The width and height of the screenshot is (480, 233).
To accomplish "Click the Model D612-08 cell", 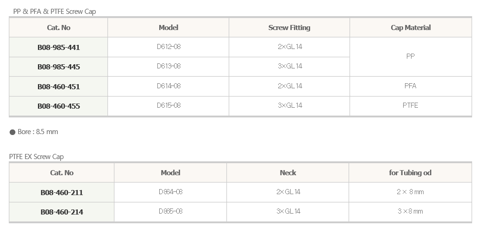I will click(168, 47).
